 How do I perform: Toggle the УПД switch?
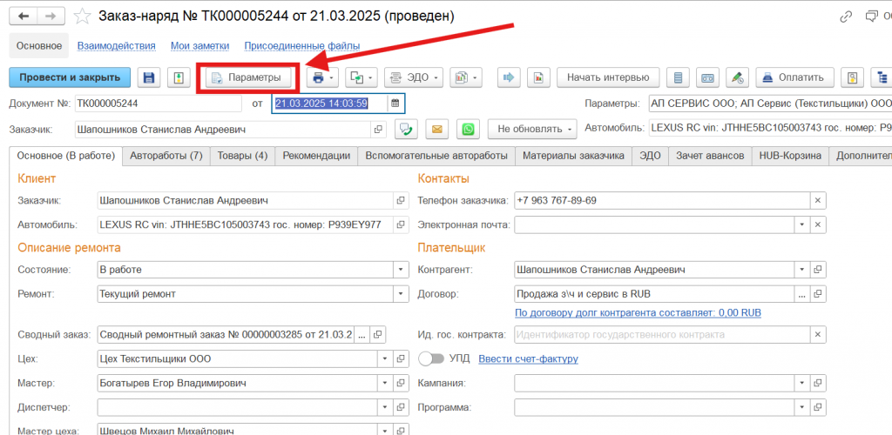point(431,358)
